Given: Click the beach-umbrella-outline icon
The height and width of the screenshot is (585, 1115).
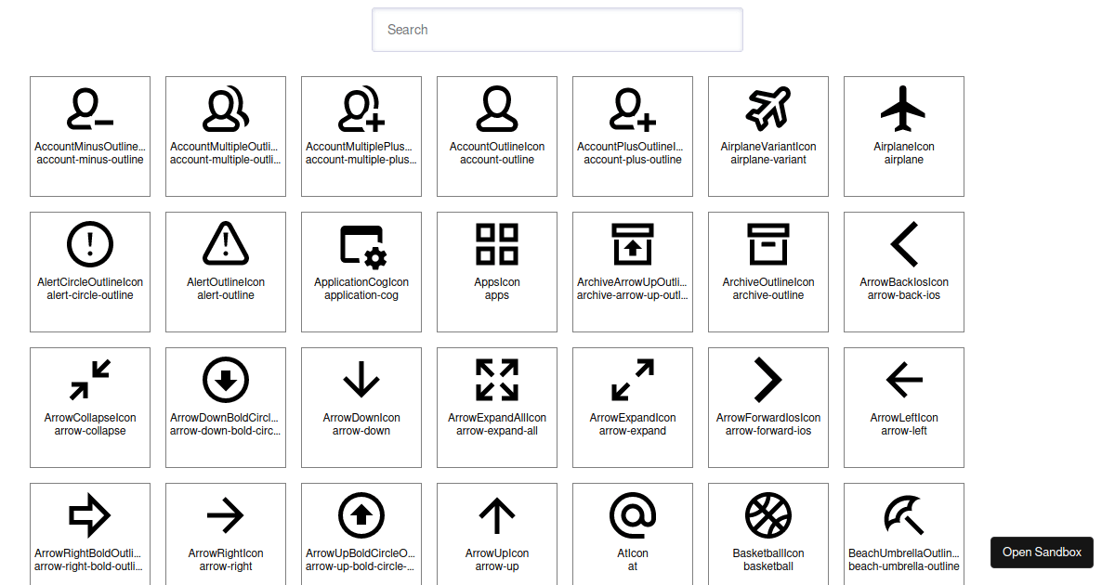Looking at the screenshot, I should pos(904,514).
